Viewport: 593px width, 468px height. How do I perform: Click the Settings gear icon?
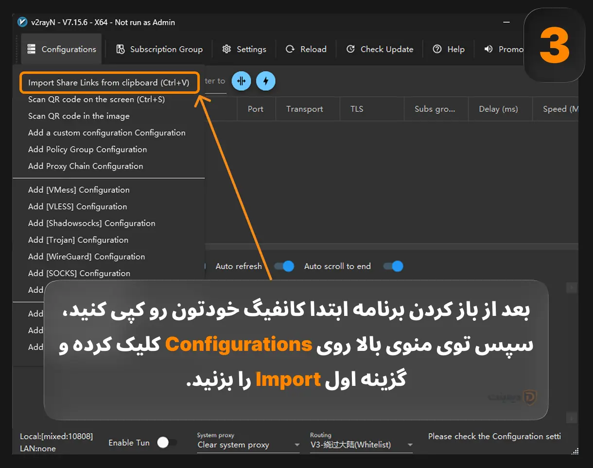point(227,49)
